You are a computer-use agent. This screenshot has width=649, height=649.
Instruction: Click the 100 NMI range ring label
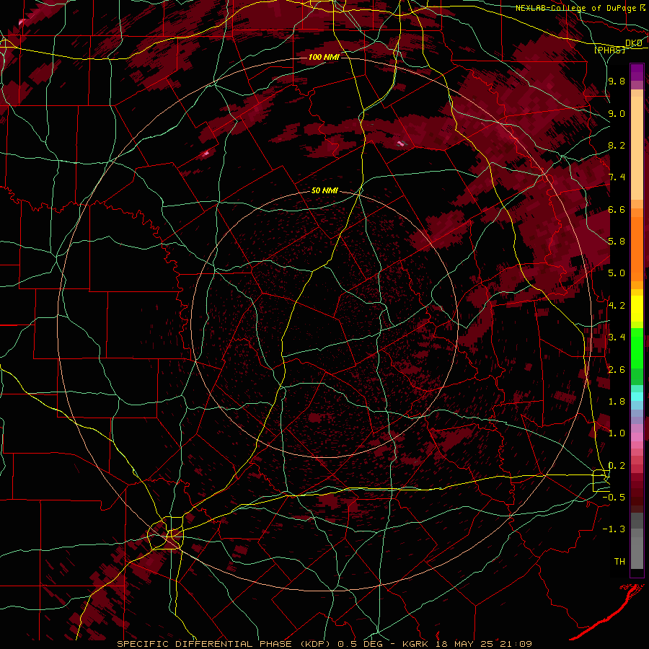324,57
